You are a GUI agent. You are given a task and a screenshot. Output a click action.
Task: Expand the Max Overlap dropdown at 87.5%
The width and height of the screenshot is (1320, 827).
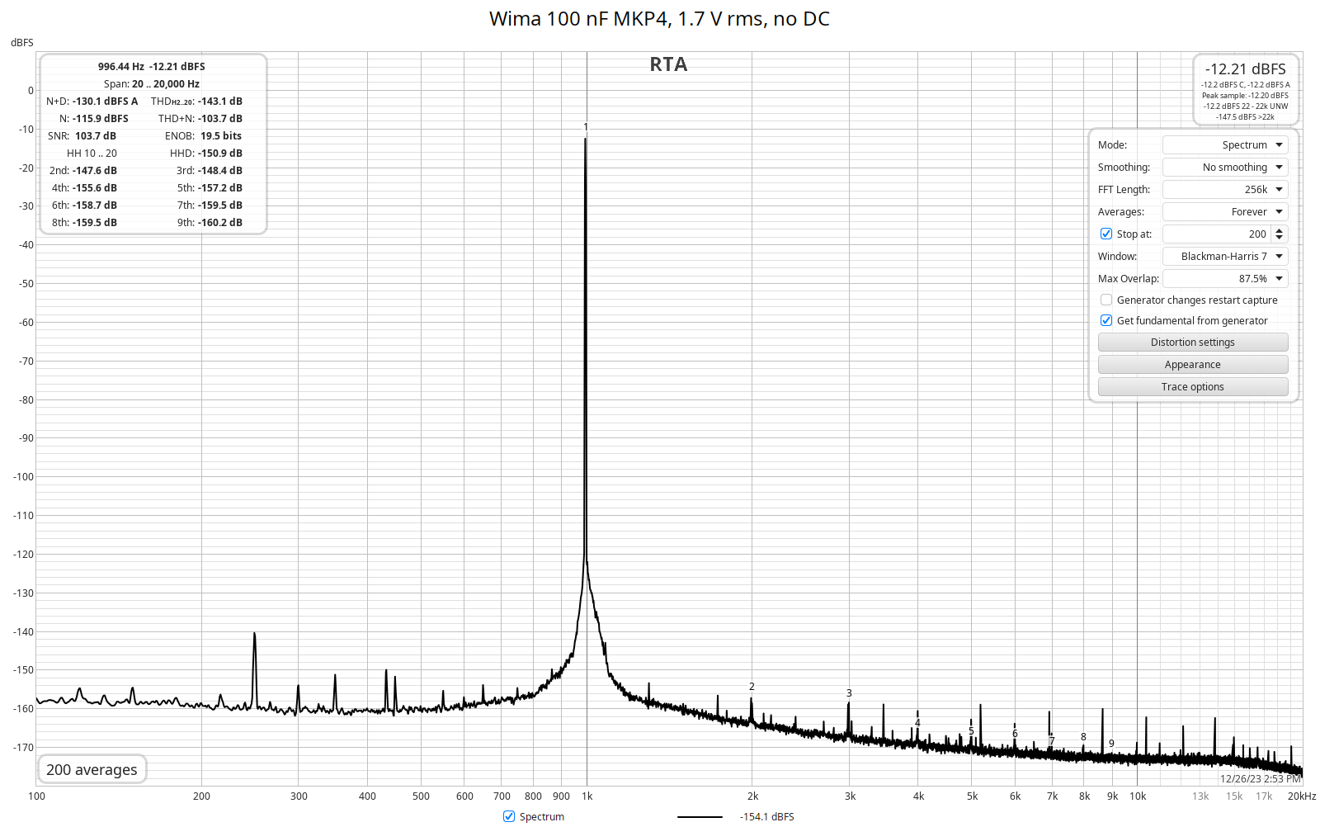[1225, 278]
